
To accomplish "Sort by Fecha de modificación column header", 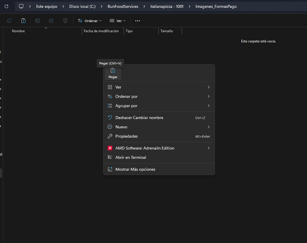I will (101, 31).
